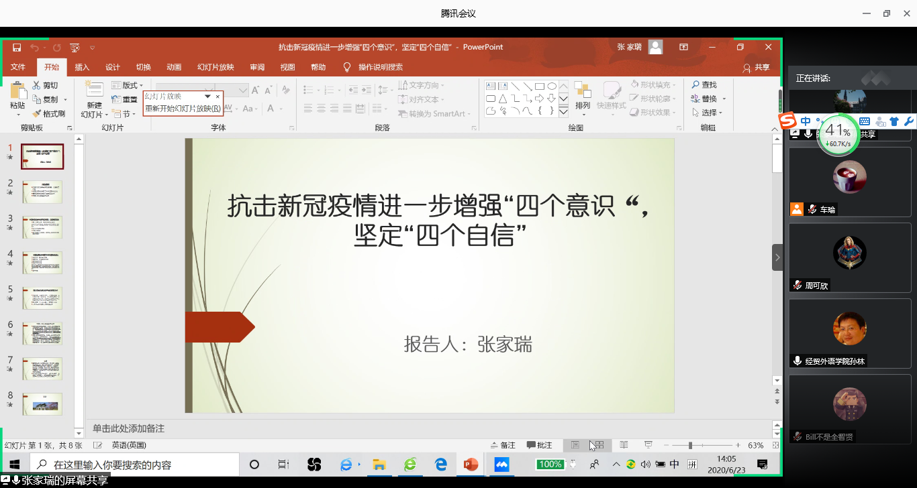
Task: Toggle the Sogou 中 Chinese/English input mode
Action: tap(806, 121)
